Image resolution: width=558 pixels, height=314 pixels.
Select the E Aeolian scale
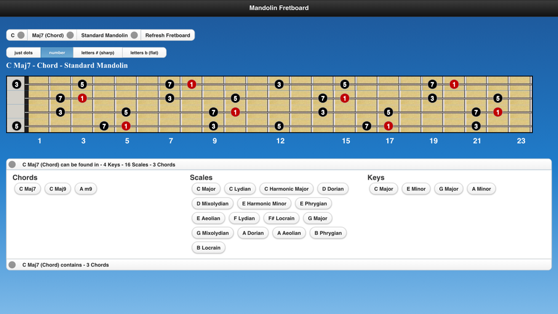pyautogui.click(x=208, y=218)
